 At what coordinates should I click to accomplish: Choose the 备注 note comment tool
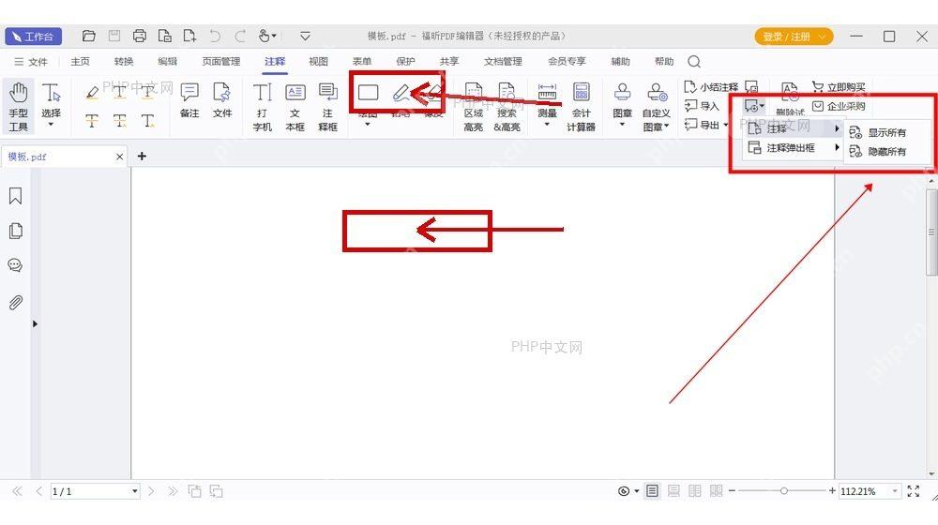(x=189, y=100)
